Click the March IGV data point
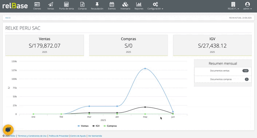257x138 pixels. [89, 113]
